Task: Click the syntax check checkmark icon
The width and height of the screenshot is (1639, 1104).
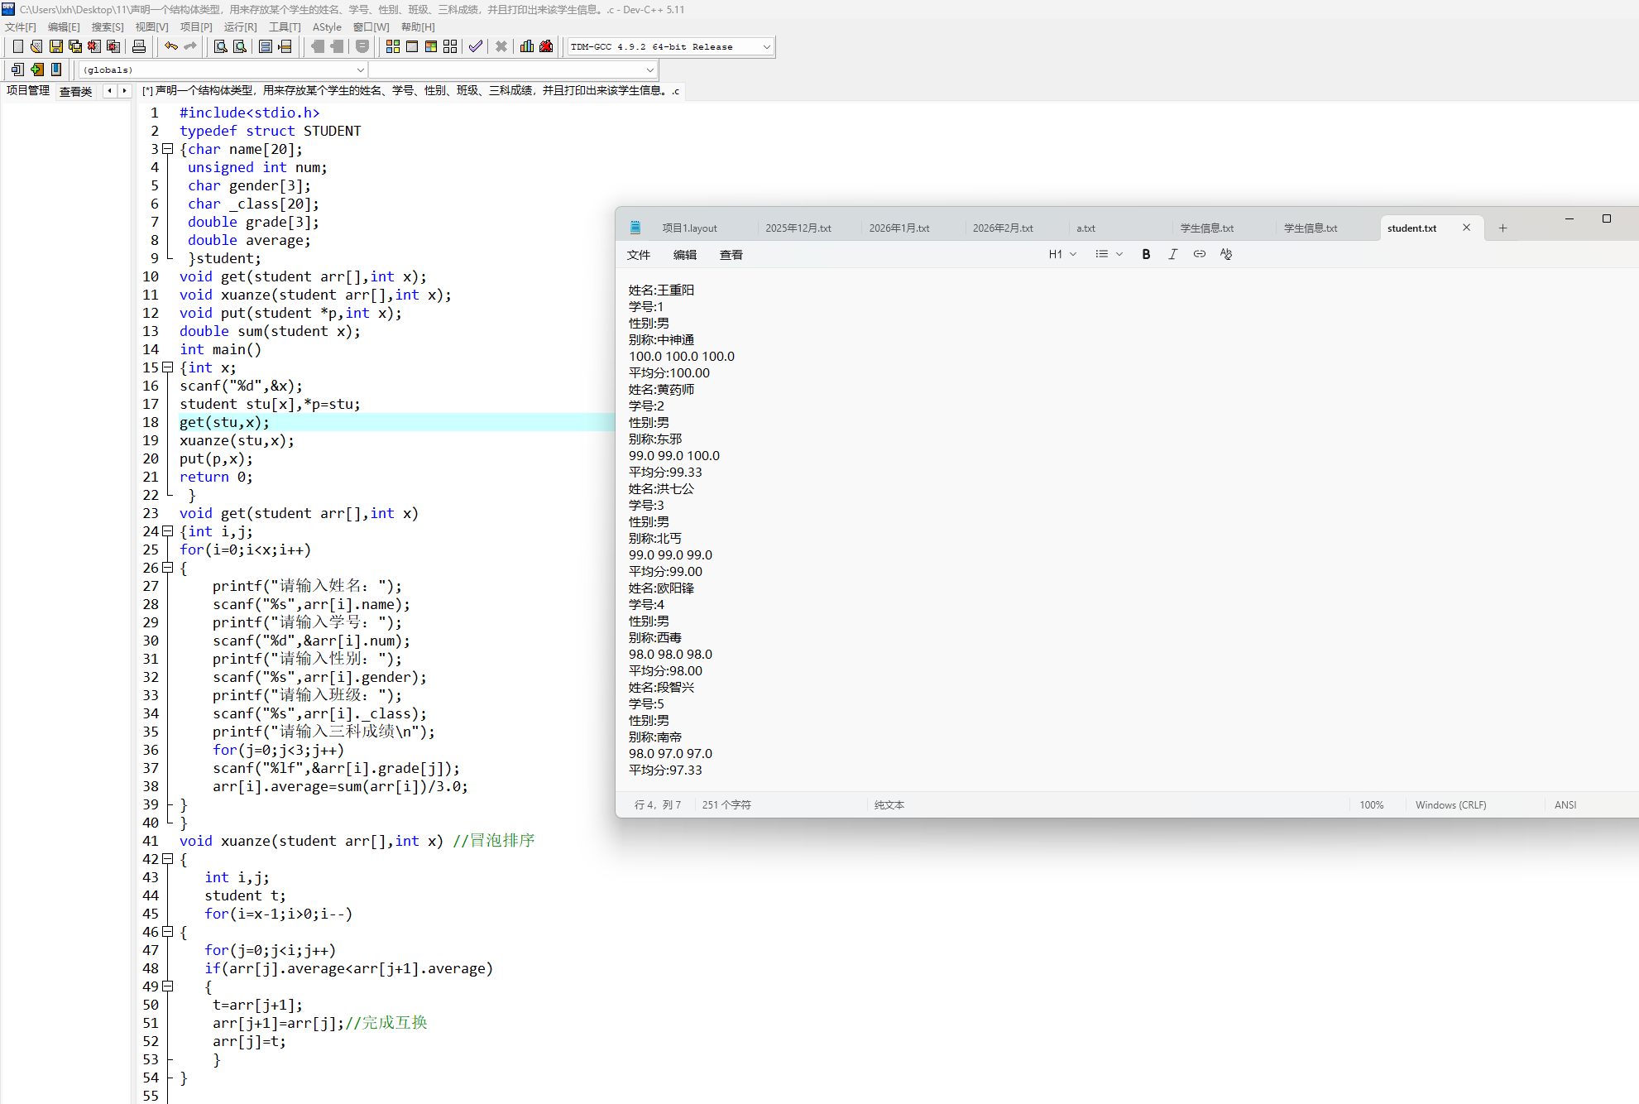Action: pos(475,46)
